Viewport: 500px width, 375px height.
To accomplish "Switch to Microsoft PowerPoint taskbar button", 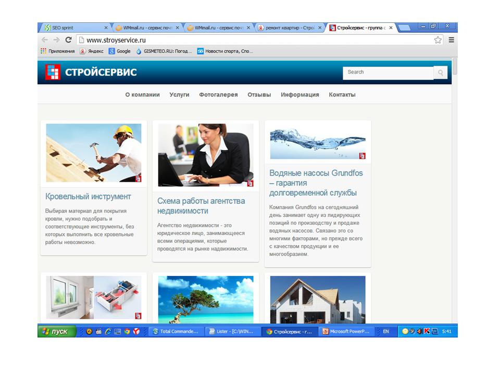I will 346,331.
